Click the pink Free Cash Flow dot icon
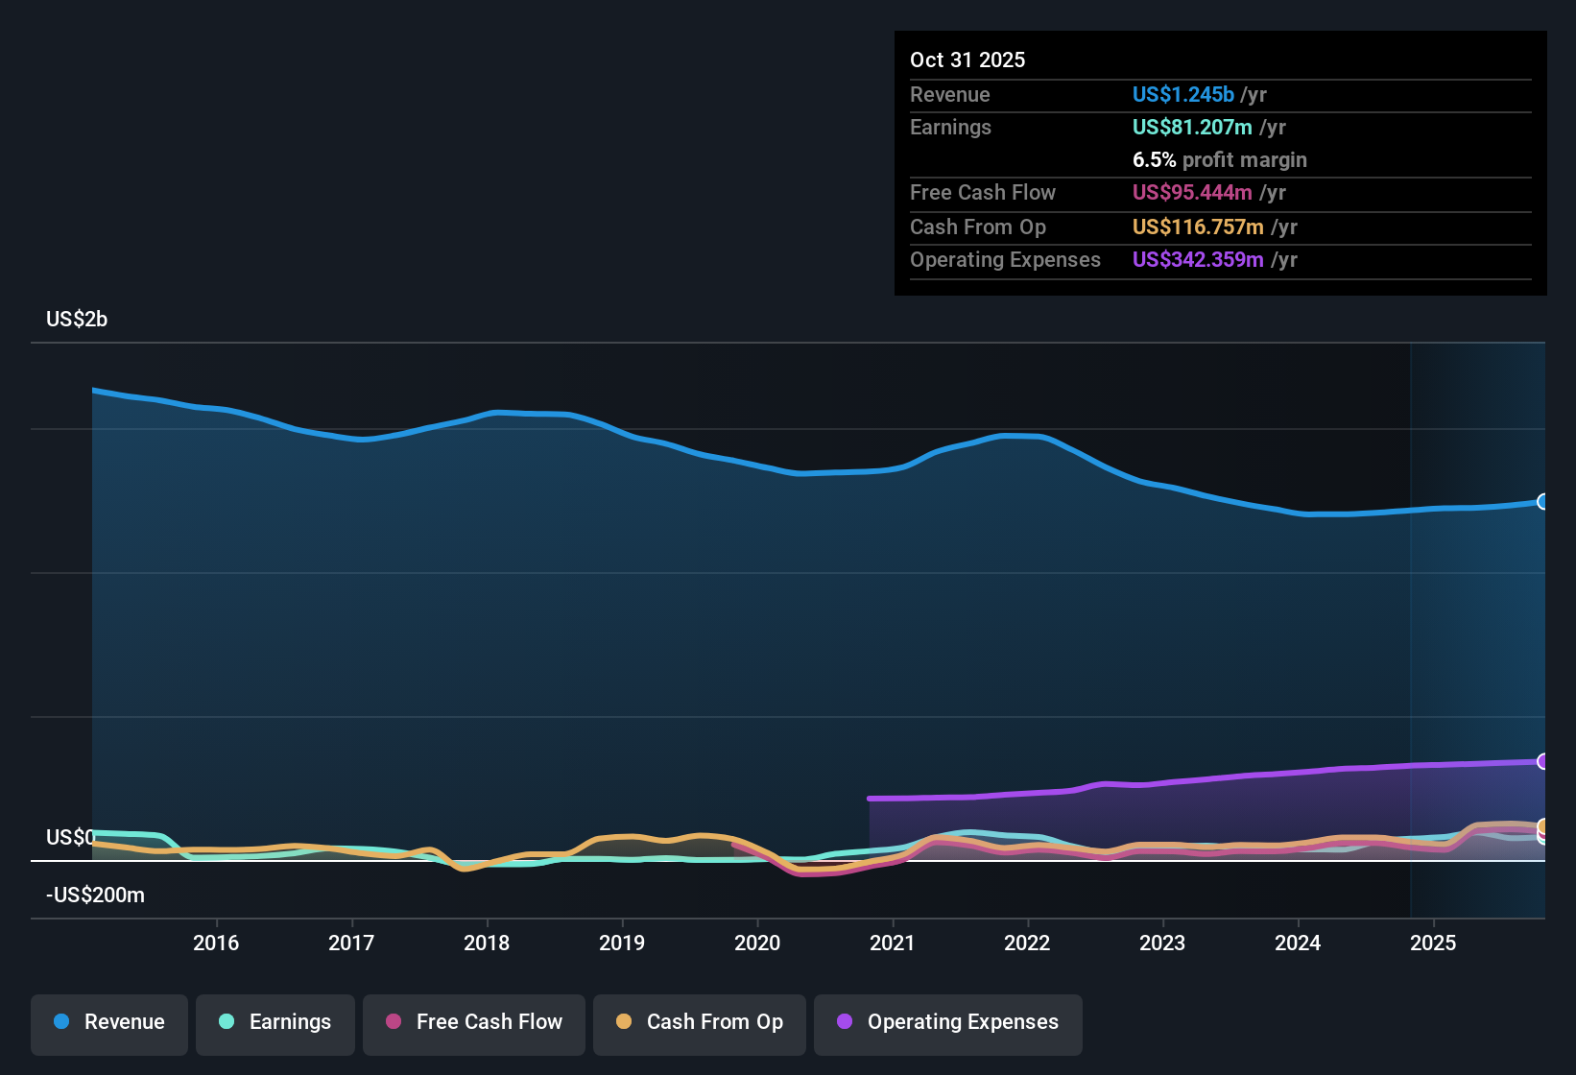The image size is (1576, 1075). [392, 1022]
